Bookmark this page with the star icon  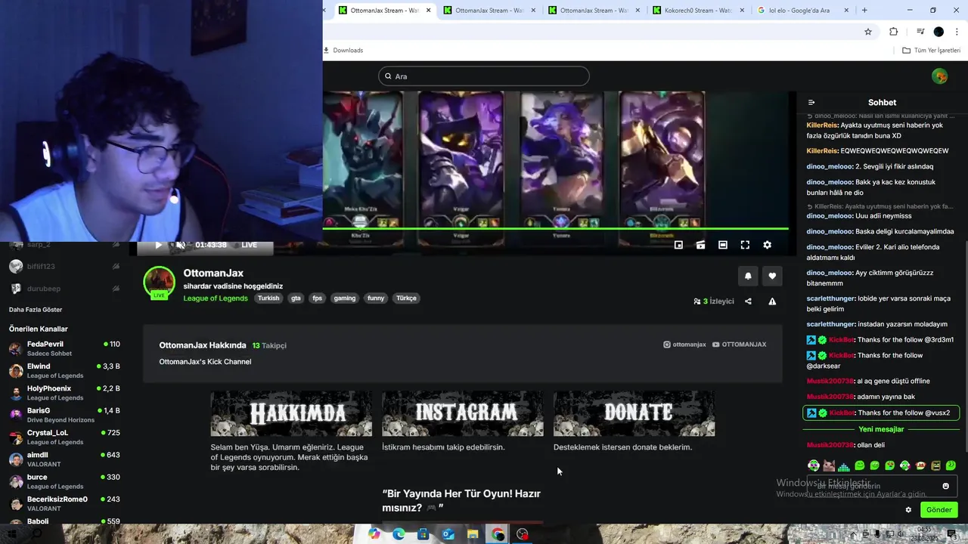point(868,32)
